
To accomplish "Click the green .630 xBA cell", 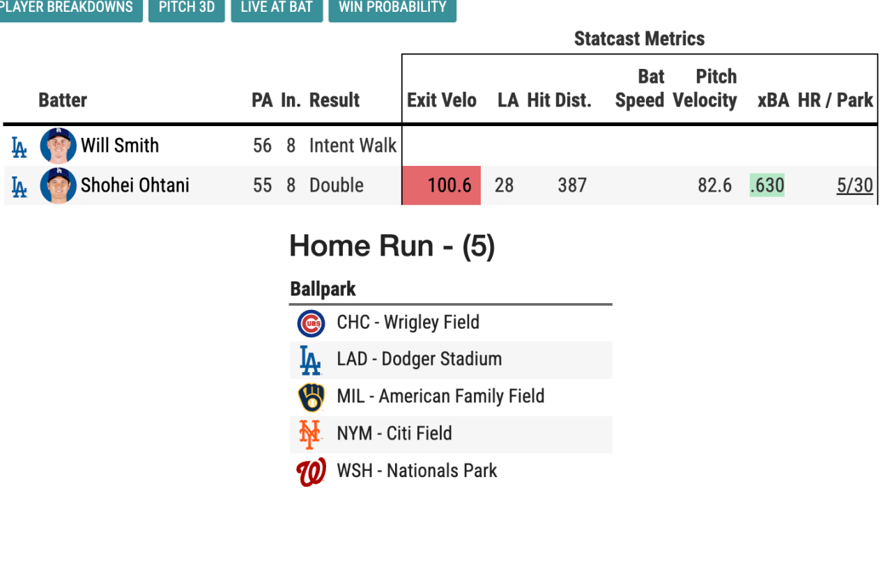I will pos(767,185).
